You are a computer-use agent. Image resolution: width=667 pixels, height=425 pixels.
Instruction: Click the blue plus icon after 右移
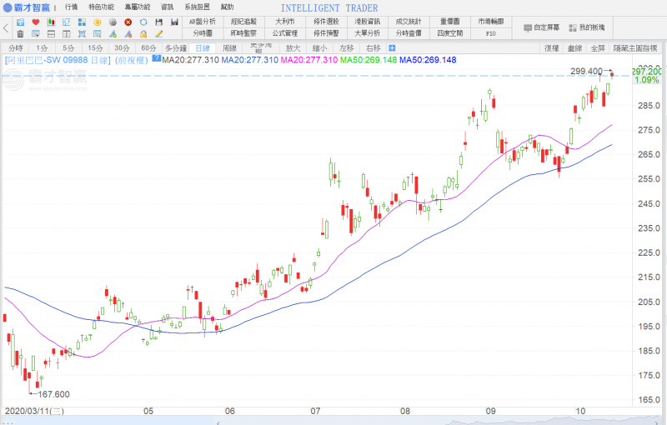click(392, 48)
